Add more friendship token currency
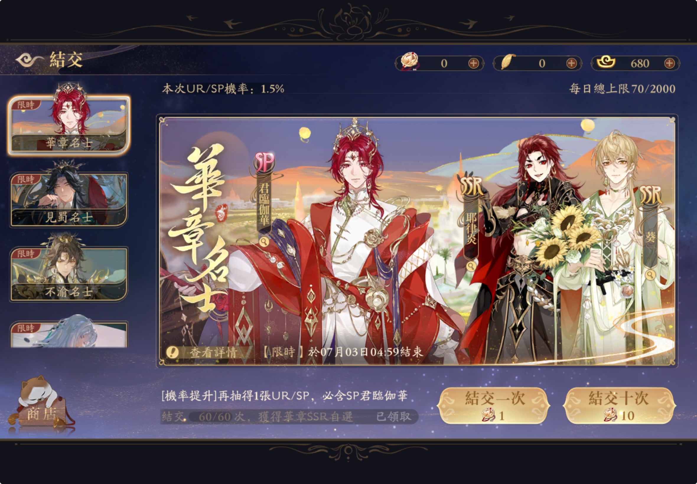Image resolution: width=697 pixels, height=484 pixels. (x=474, y=63)
